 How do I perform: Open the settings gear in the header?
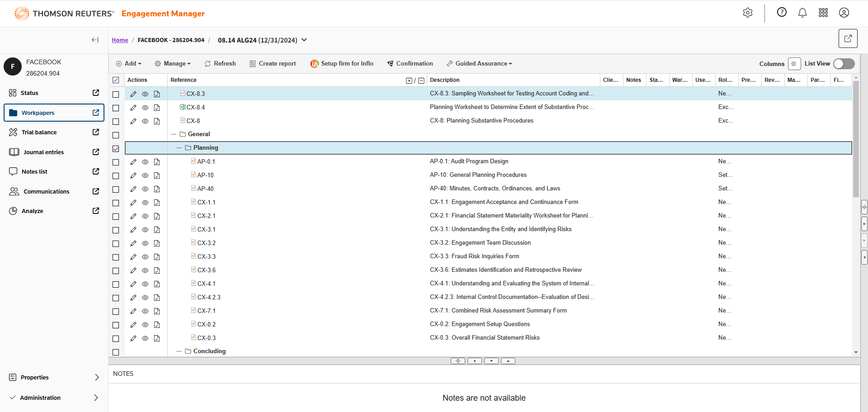pos(748,13)
